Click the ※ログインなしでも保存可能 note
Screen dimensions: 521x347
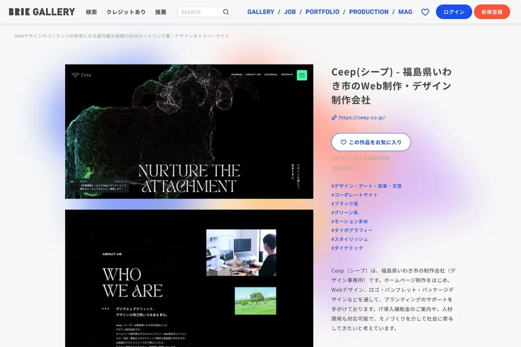pyautogui.click(x=360, y=158)
